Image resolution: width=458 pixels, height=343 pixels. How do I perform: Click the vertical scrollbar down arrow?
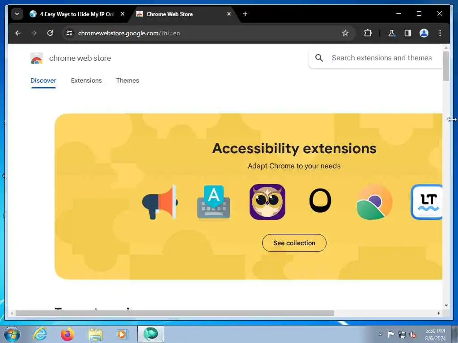tap(446, 305)
